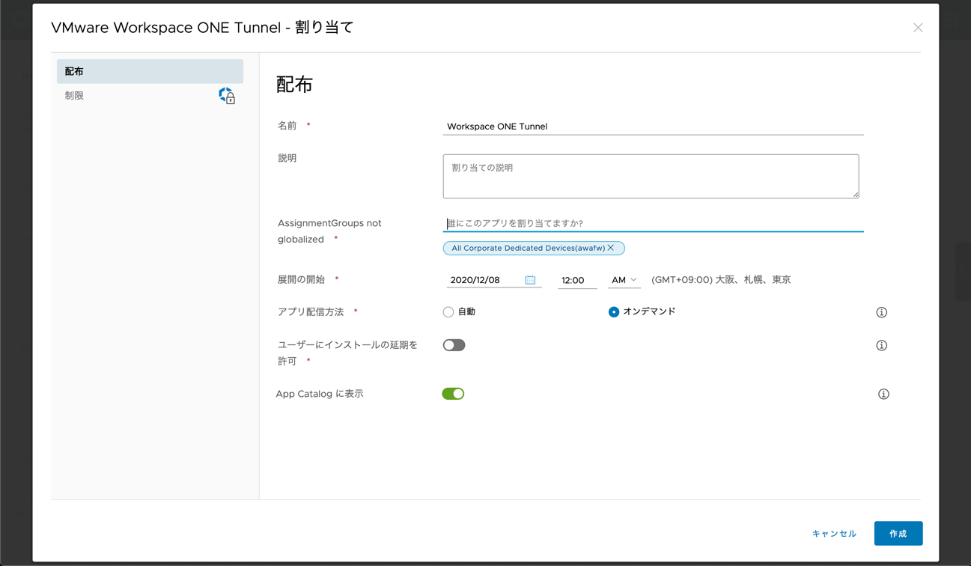The image size is (971, 566).
Task: Focus the 割り当ての説明 text area
Action: [651, 177]
